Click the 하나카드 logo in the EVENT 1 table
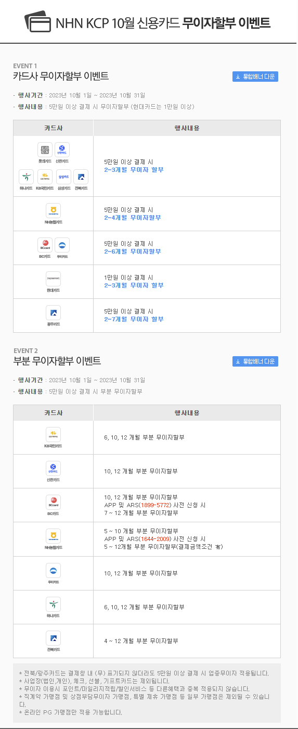Screen dimensions: 298x729 pos(26,177)
